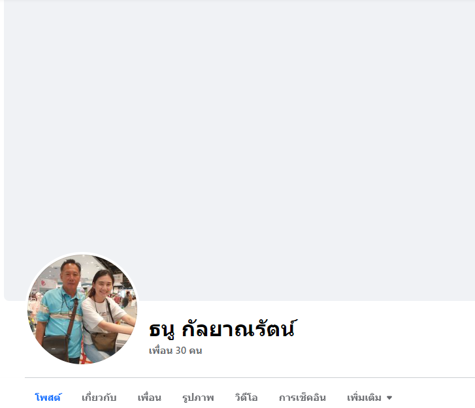This screenshot has width=475, height=408.
Task: Click the number 30 in friends count
Action: [180, 351]
